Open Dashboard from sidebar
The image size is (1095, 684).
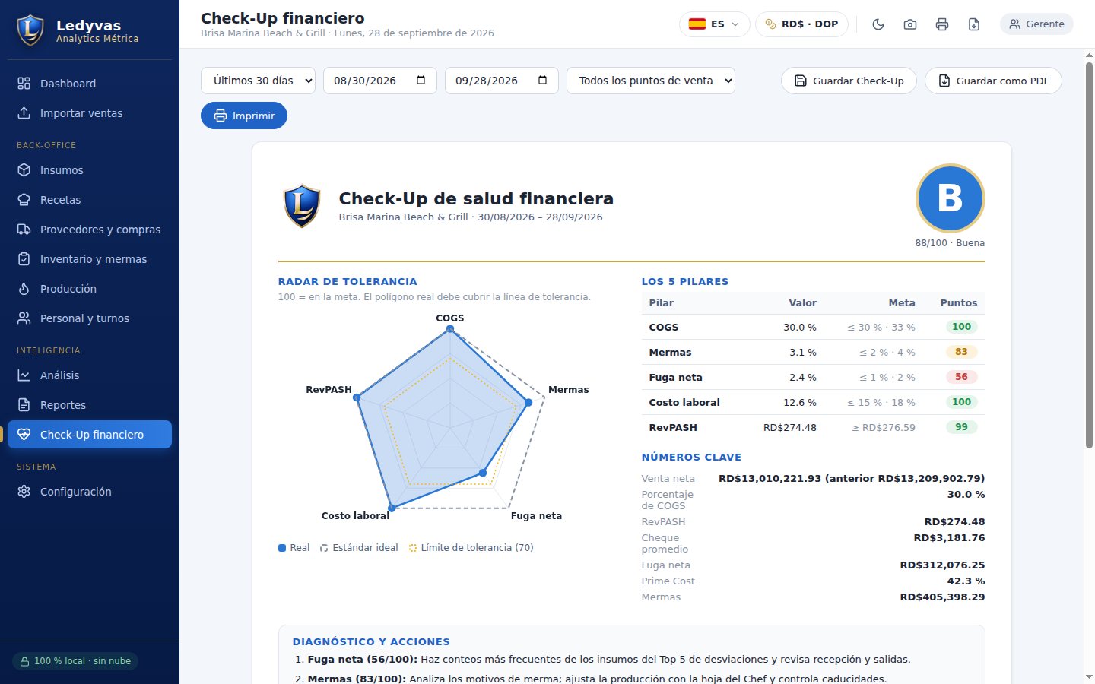[90, 84]
